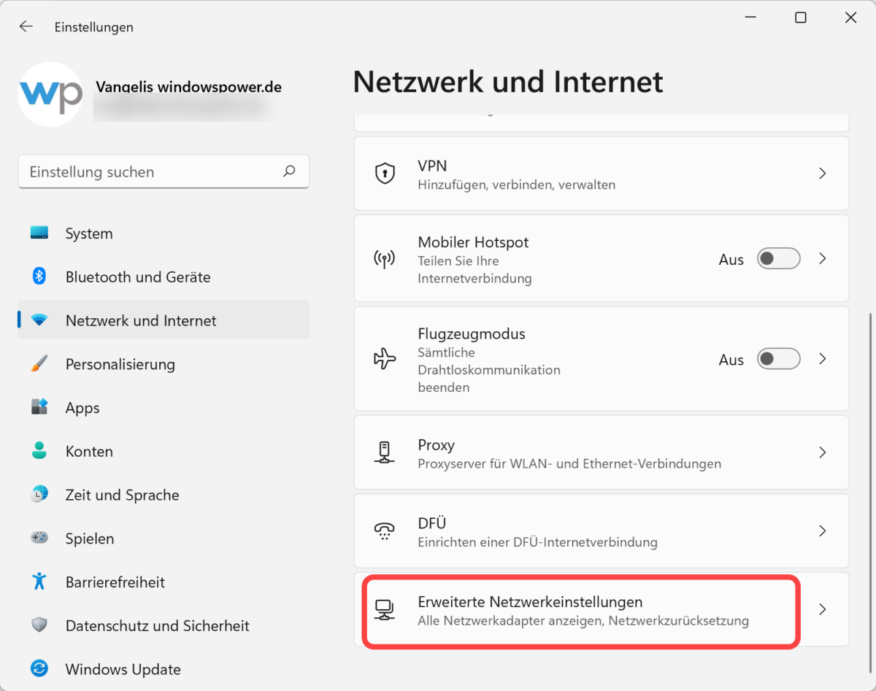Go back using the arrow button
This screenshot has width=876, height=691.
(x=26, y=26)
